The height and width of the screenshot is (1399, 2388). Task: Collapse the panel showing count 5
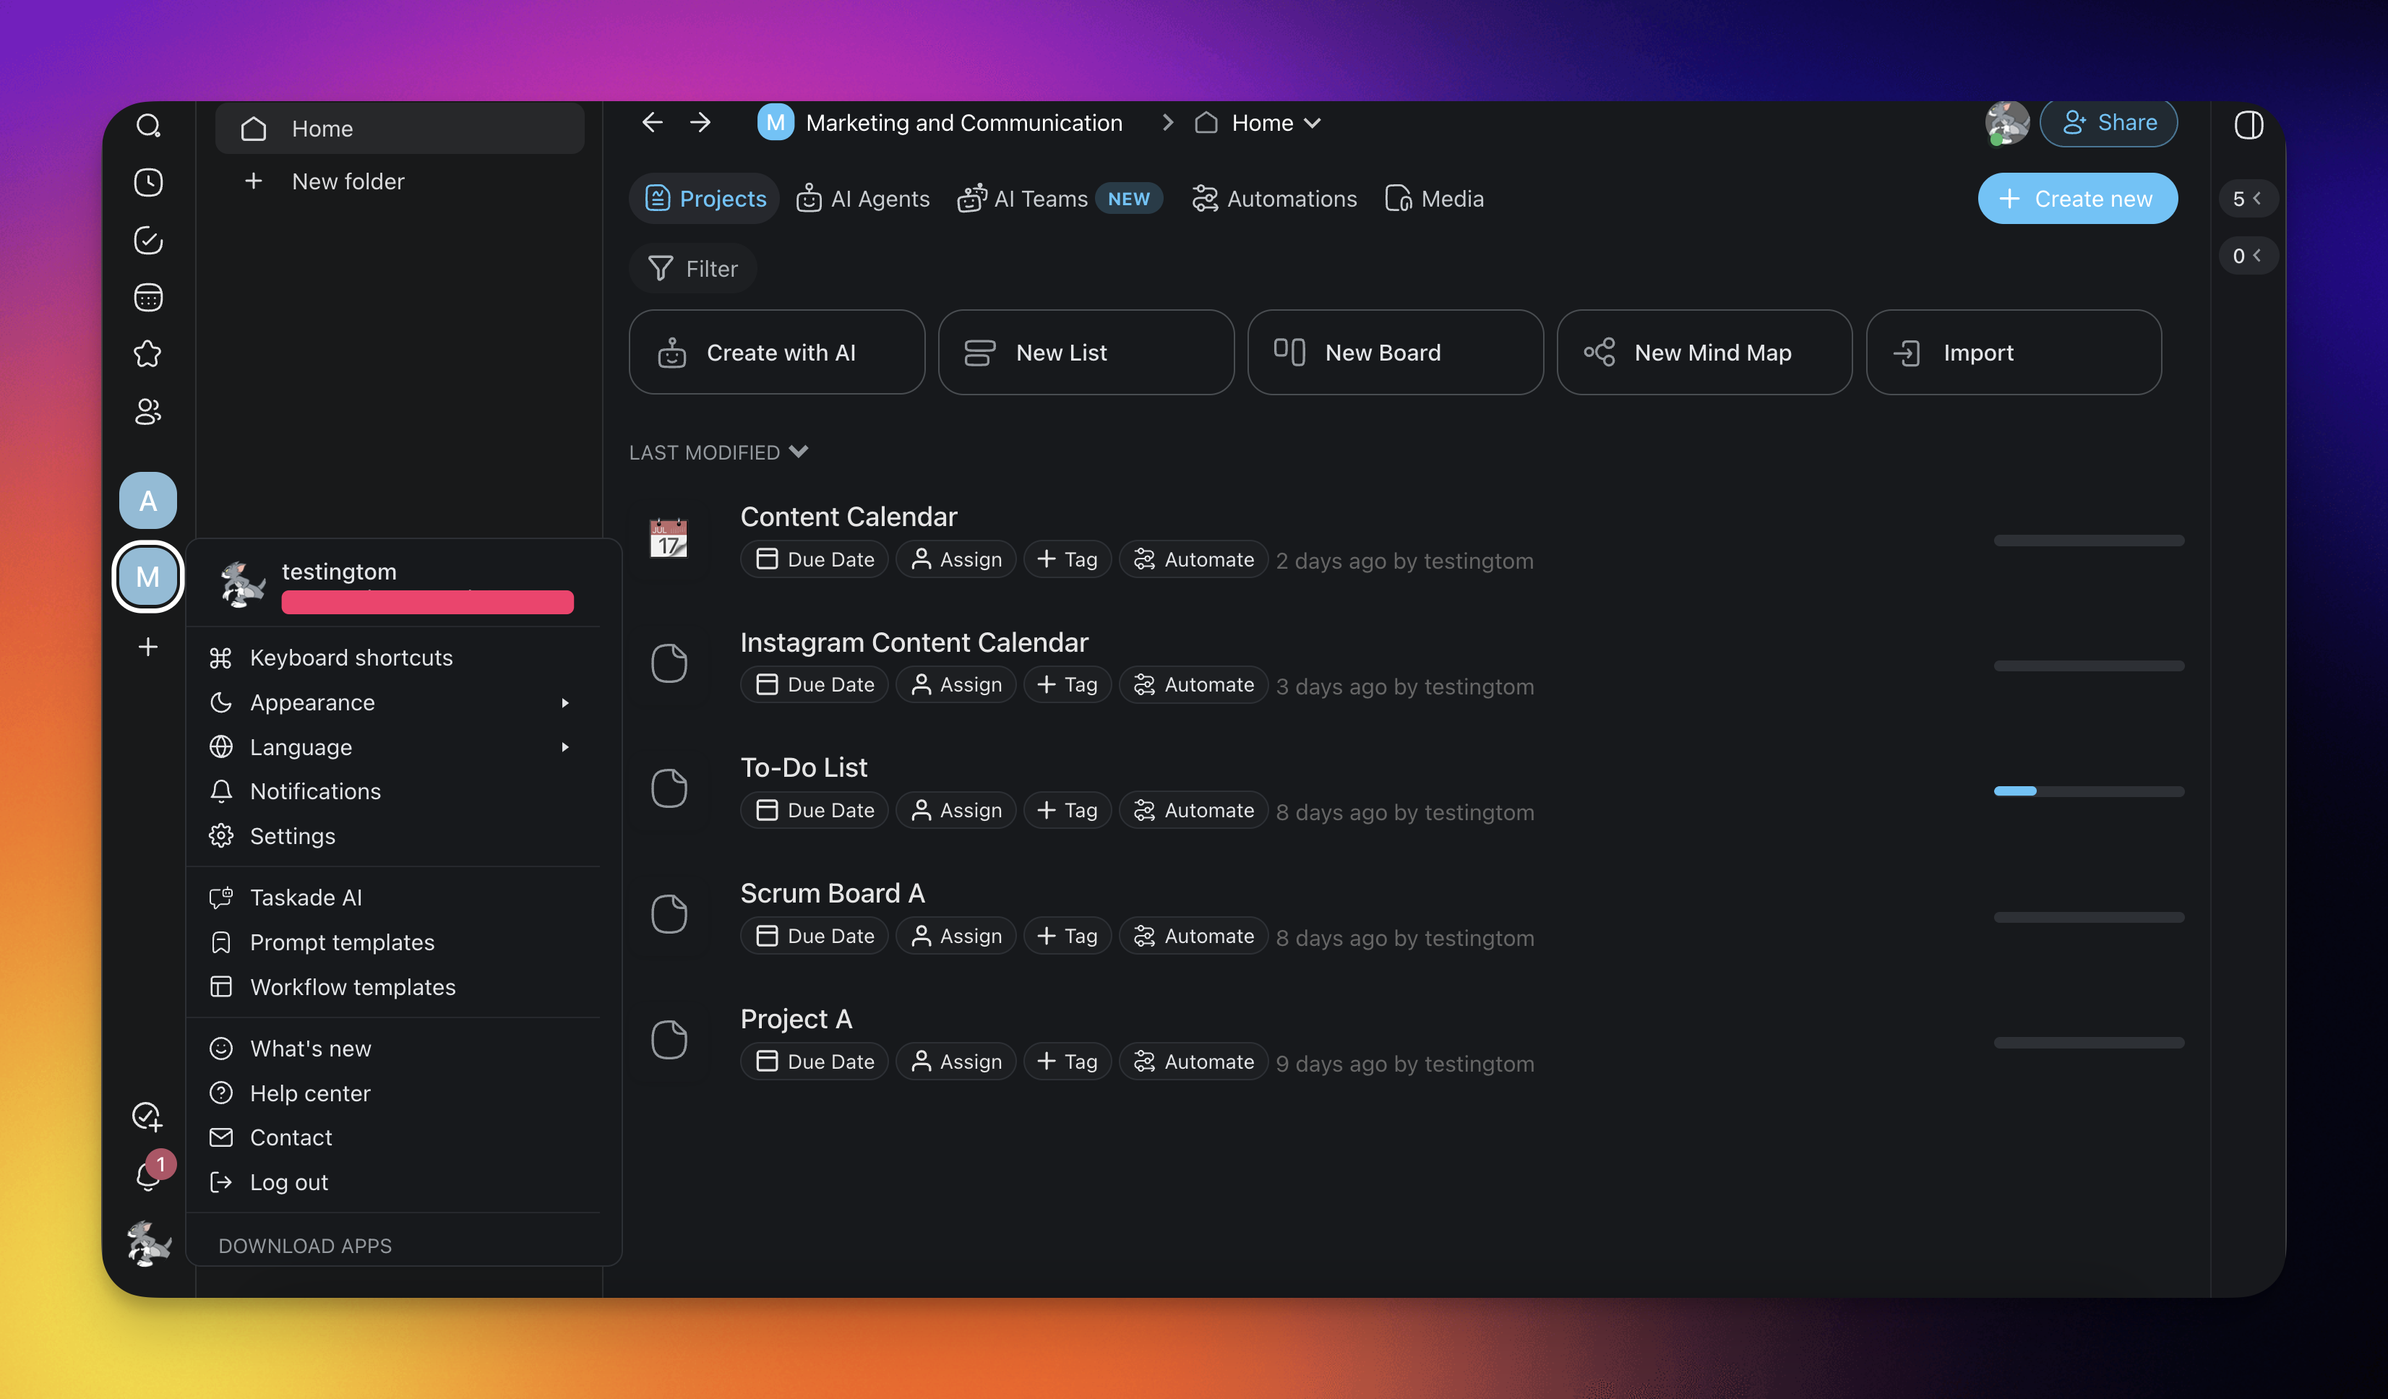(2247, 199)
